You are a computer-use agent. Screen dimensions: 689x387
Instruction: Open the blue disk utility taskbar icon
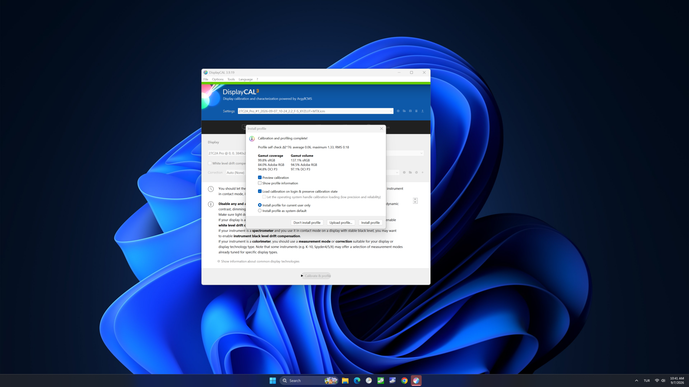click(x=392, y=381)
